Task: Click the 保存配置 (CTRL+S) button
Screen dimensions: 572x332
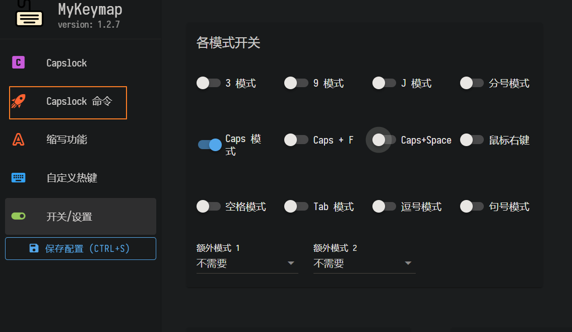Action: [x=80, y=248]
